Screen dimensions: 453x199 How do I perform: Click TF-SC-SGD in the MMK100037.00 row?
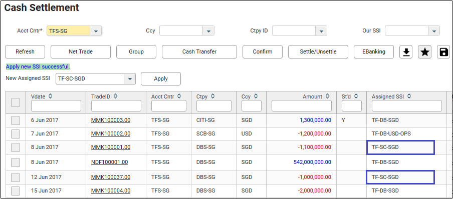[385, 177]
